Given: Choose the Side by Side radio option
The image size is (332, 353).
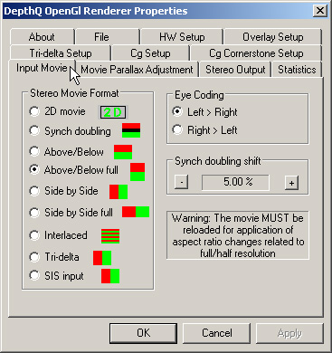Looking at the screenshot, I should pos(34,191).
